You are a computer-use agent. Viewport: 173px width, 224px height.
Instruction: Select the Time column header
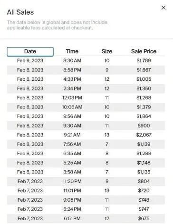click(72, 51)
